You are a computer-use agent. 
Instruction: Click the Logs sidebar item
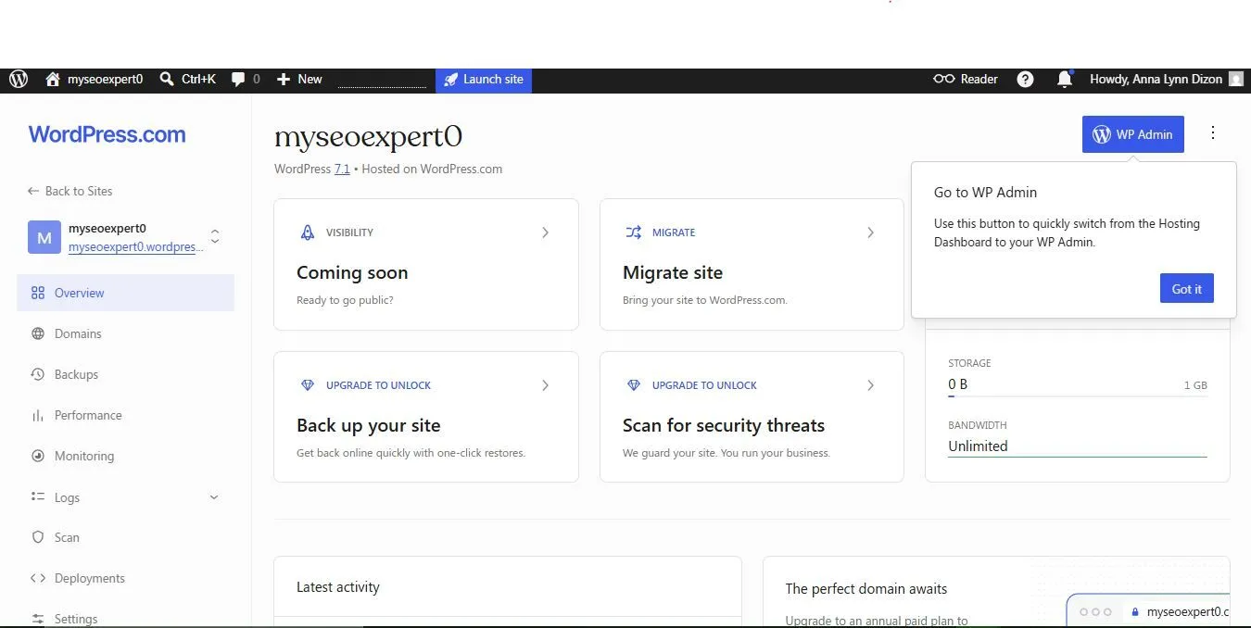125,497
